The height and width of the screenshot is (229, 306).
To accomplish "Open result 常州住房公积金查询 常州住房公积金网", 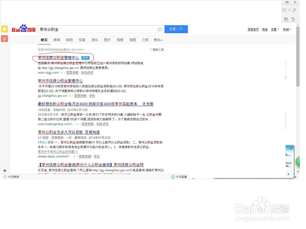I will click(91, 165).
